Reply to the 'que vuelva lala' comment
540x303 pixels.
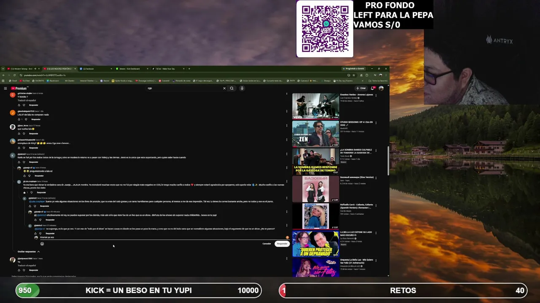click(x=33, y=134)
